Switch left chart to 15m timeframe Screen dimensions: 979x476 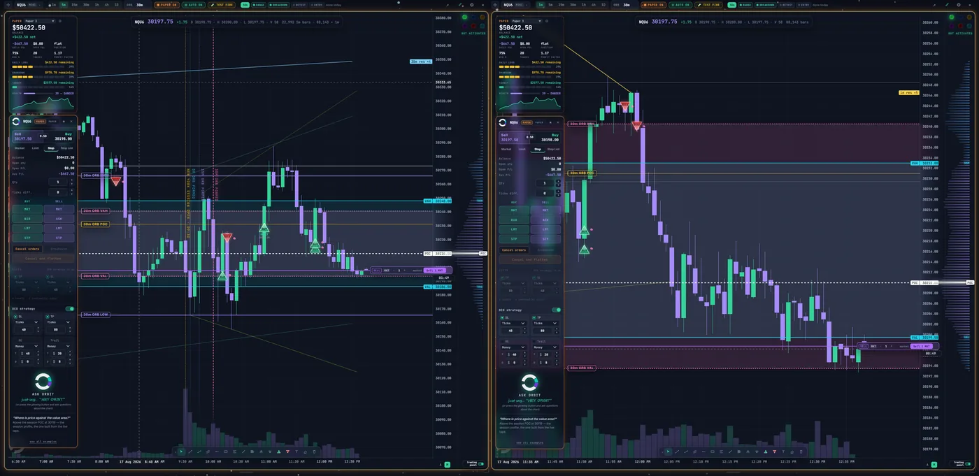pos(74,5)
